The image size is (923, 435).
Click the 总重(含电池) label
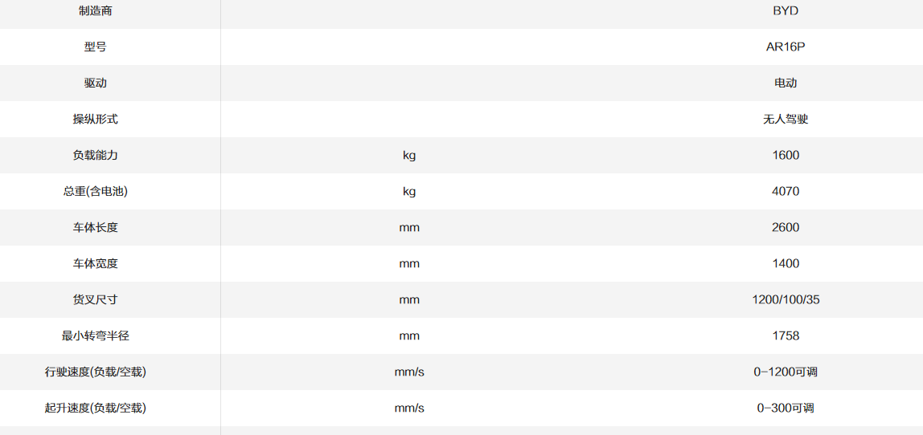(96, 191)
